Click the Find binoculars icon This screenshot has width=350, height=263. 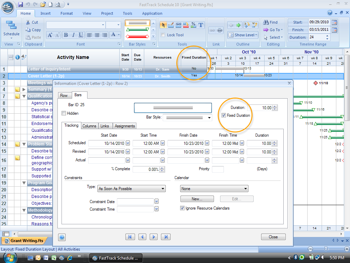point(266,22)
